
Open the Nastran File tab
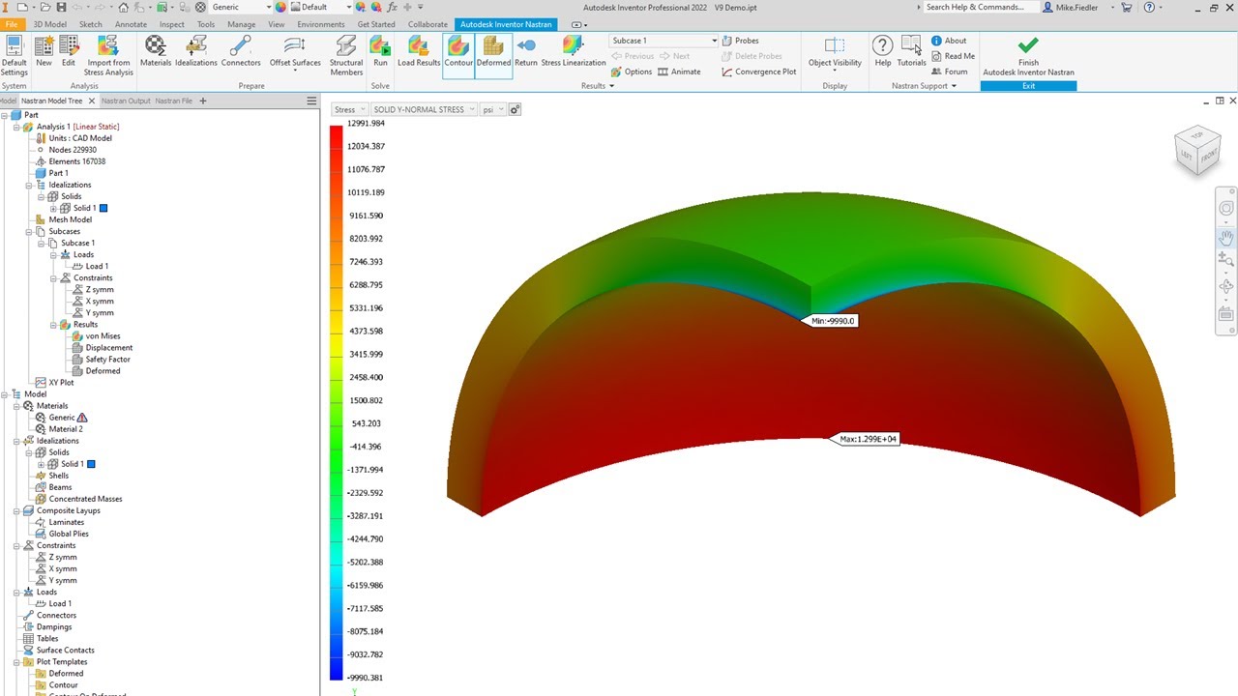click(x=174, y=101)
